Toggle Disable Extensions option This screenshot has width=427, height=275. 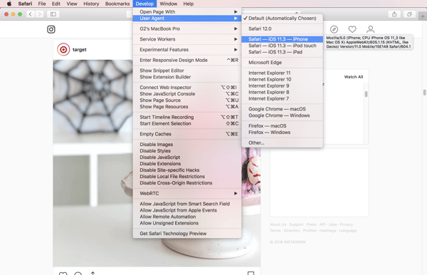pyautogui.click(x=186, y=164)
